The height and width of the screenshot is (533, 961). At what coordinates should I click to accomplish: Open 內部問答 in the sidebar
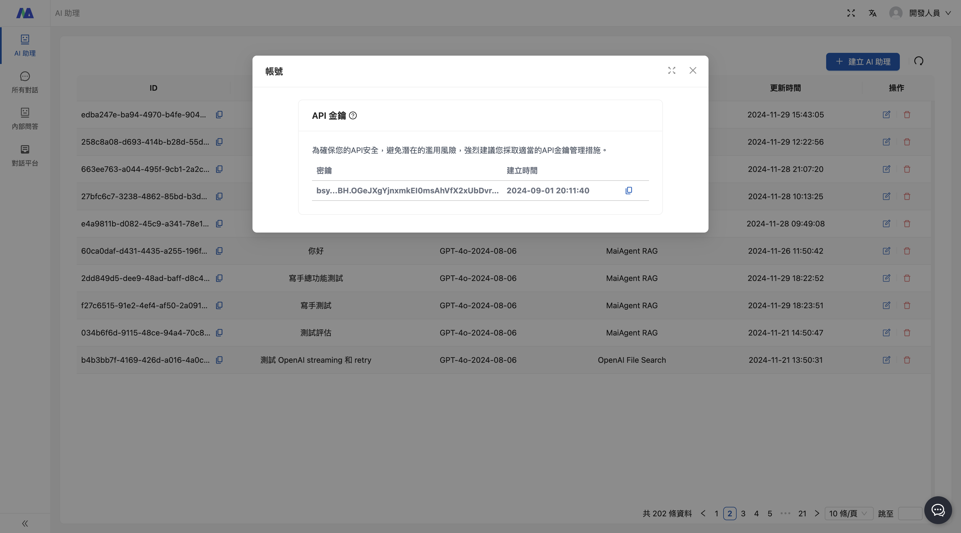[x=25, y=119]
